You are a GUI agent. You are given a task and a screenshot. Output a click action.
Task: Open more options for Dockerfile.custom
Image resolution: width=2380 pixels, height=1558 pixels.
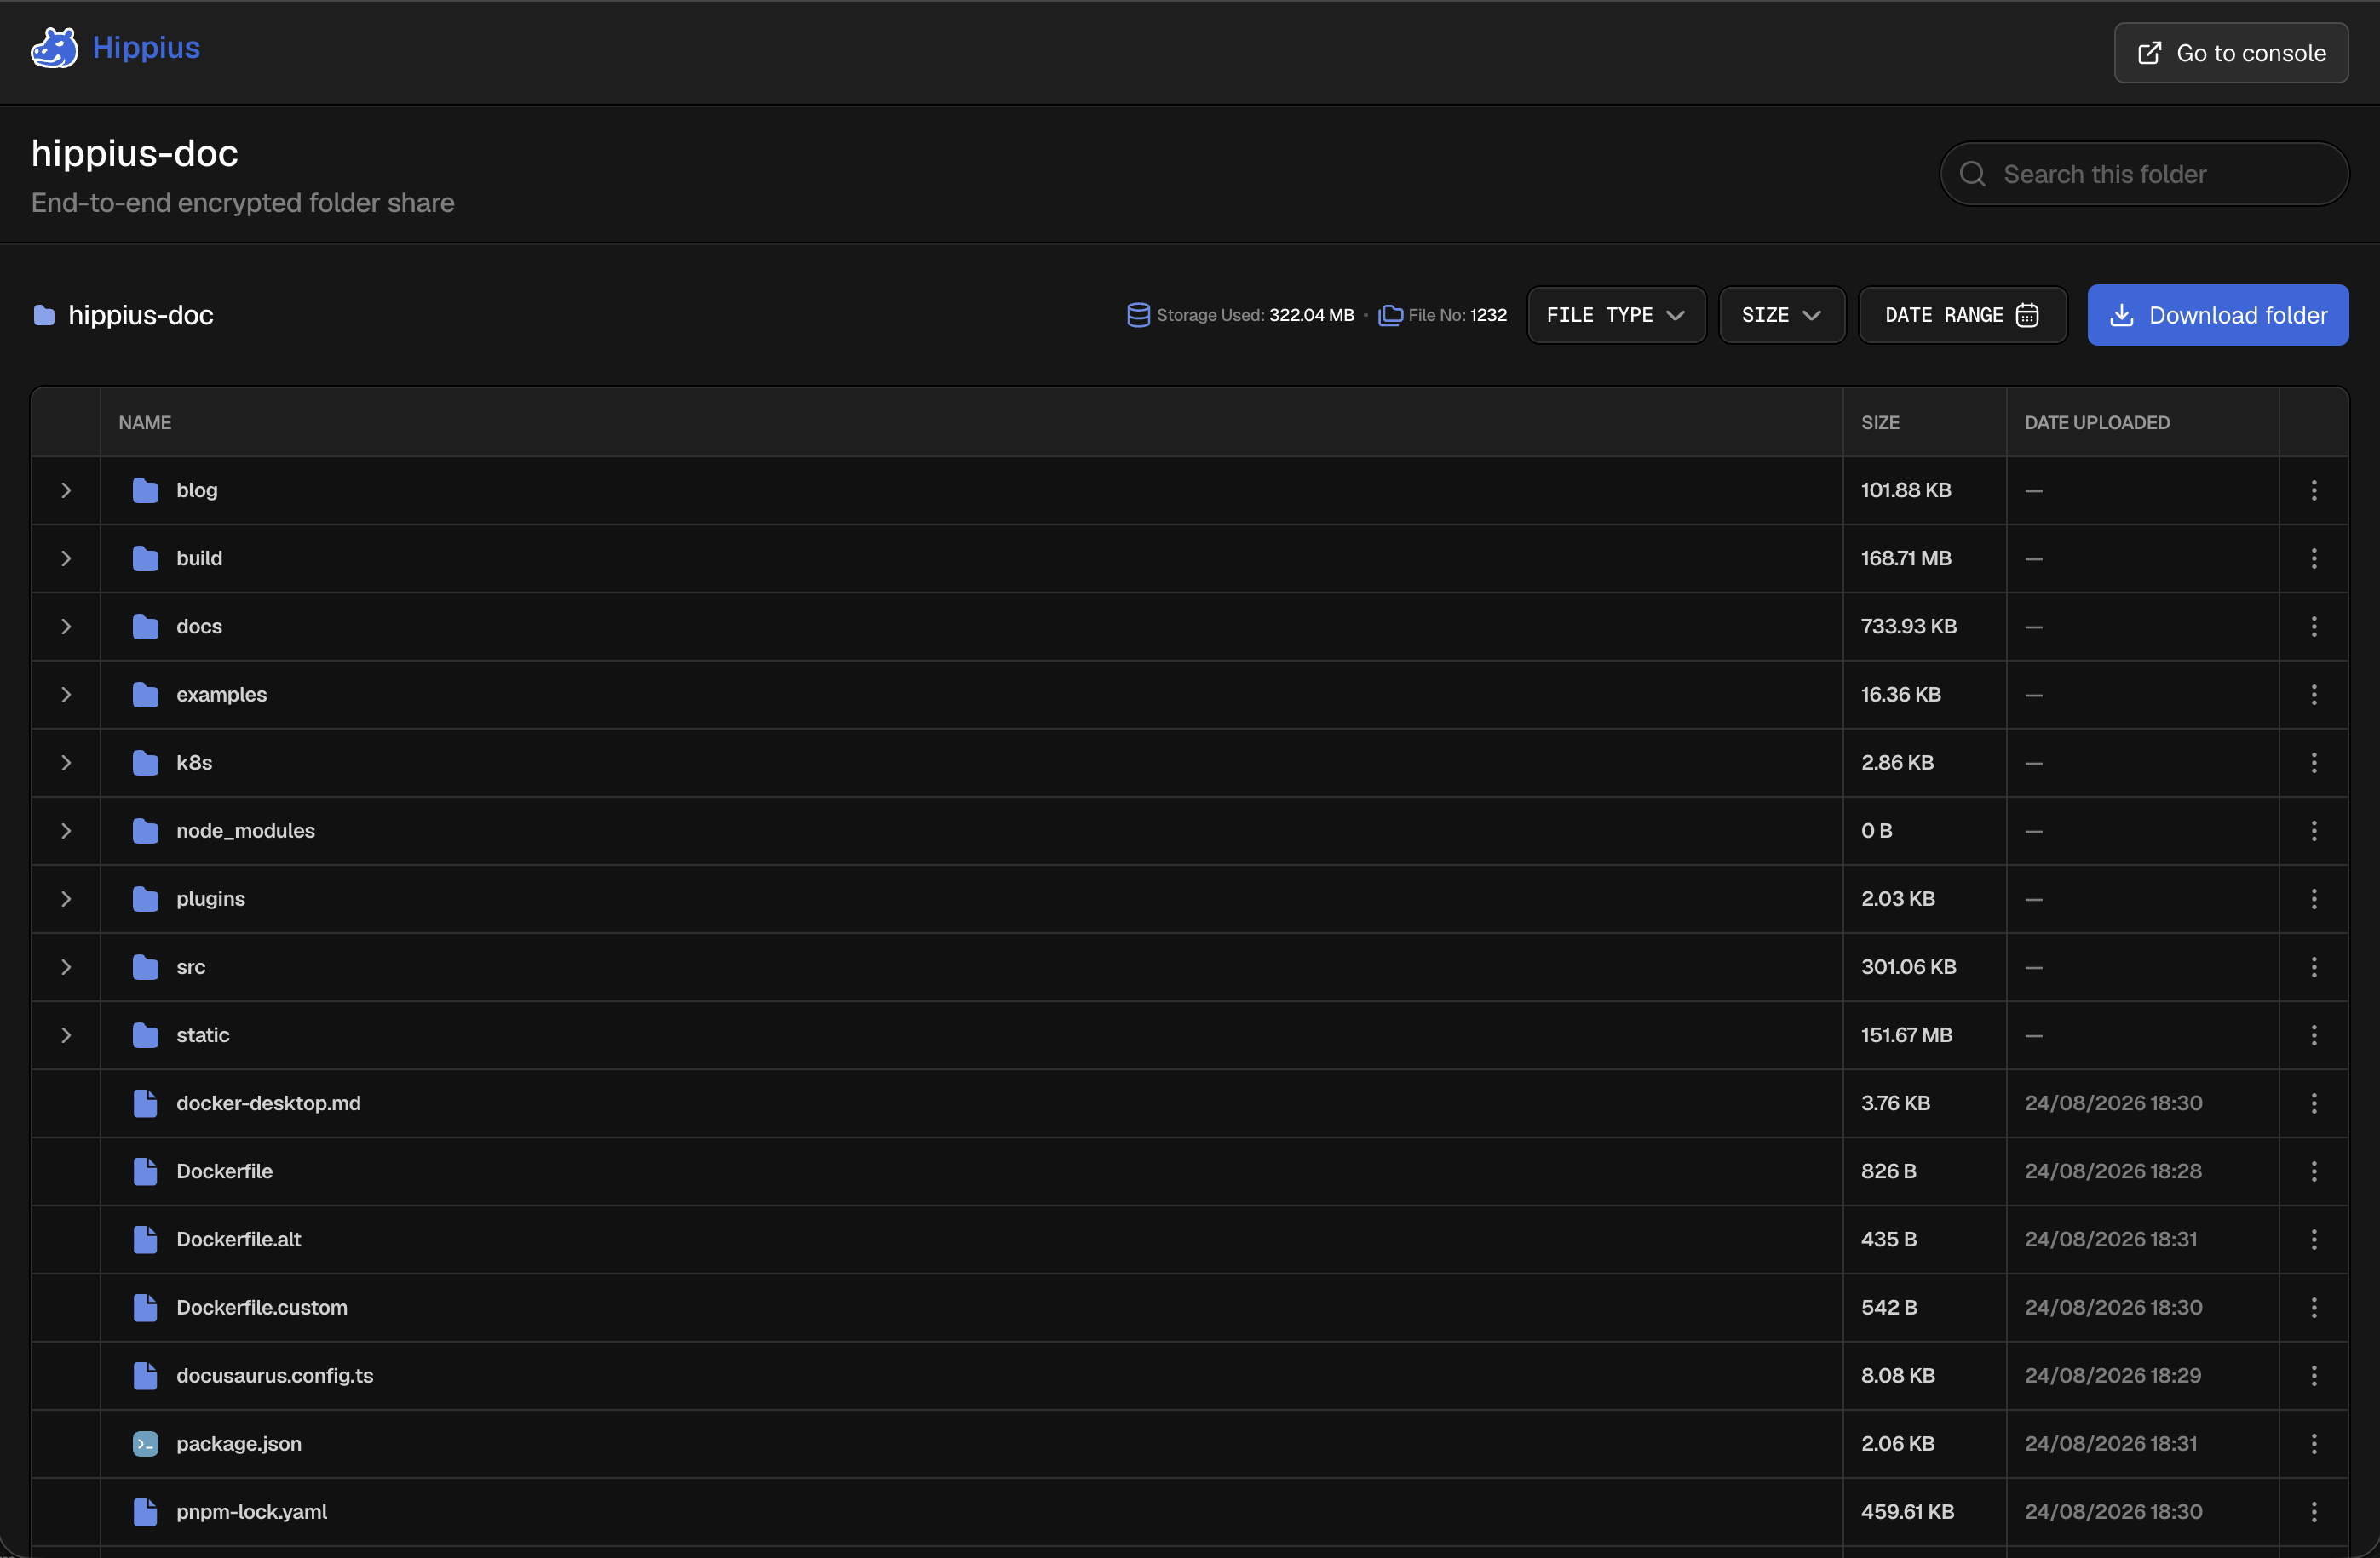click(2314, 1307)
